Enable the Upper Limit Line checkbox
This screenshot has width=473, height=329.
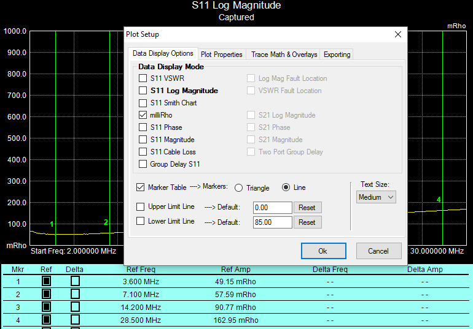[141, 207]
